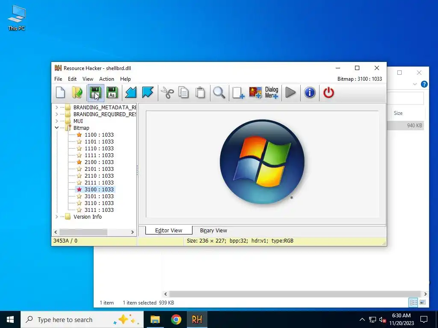
Task: Select bitmap resource 3111 : 1033
Action: point(99,210)
